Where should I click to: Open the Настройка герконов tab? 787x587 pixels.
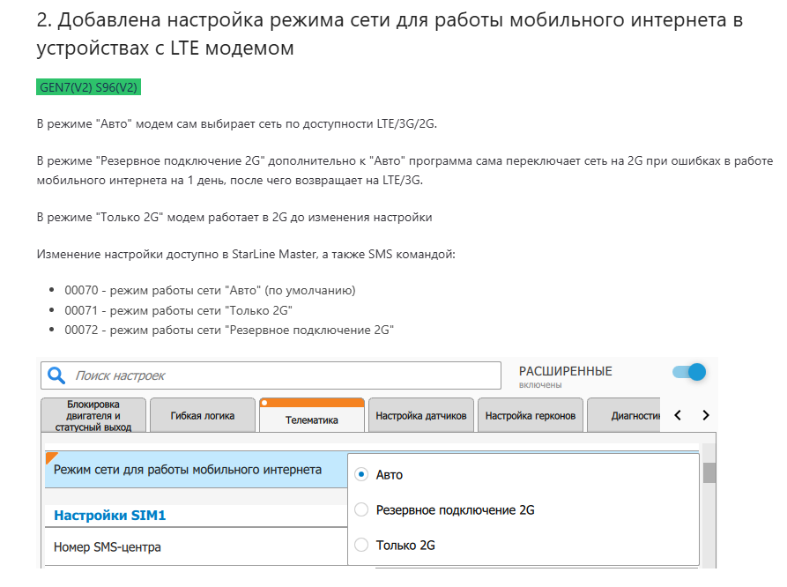[530, 414]
